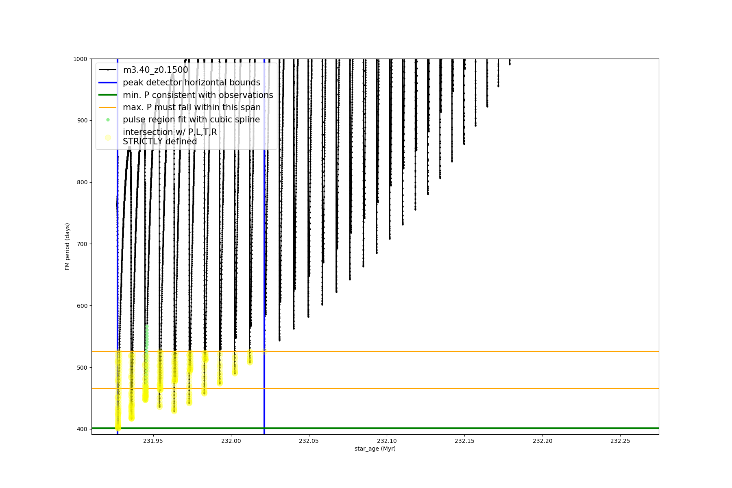
Task: Click the orange line swatch in legend
Action: point(108,107)
